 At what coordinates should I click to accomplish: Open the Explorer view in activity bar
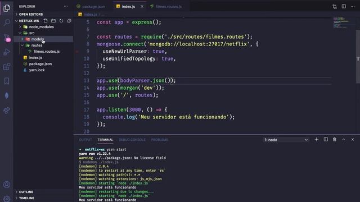point(7,8)
